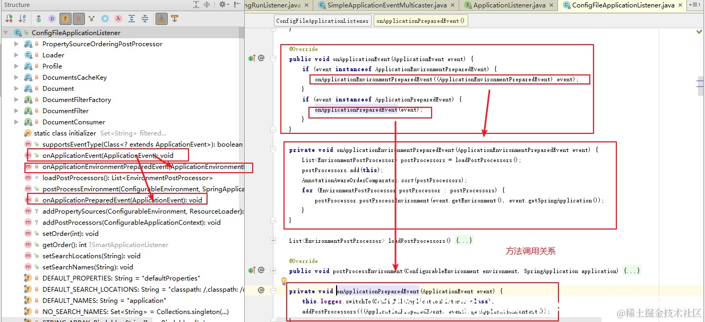This screenshot has width=705, height=322.
Task: Expand folded loadPostProcessors() body {...}
Action: point(463,241)
